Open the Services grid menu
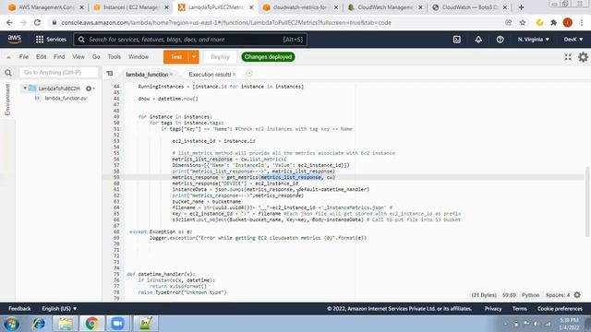 pos(51,39)
